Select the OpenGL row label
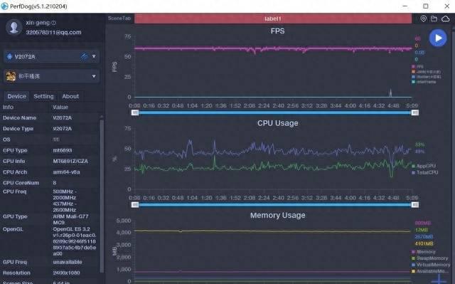The width and height of the screenshot is (455, 284). (x=13, y=229)
